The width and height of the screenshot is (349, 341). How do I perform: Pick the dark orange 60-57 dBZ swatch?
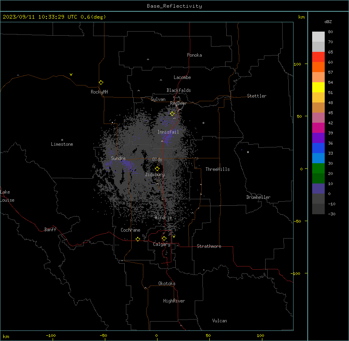(x=318, y=67)
